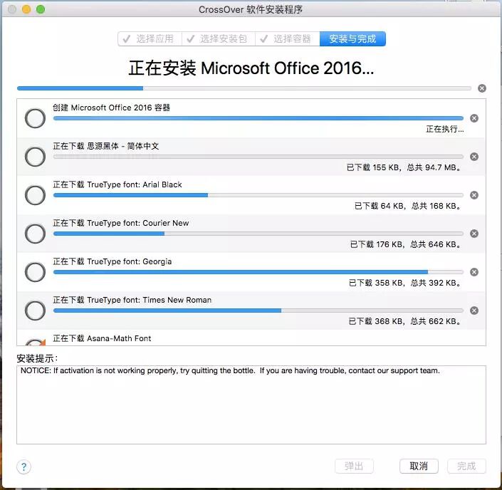Select the 安装与完成 step tab
The height and width of the screenshot is (490, 502).
(x=352, y=38)
